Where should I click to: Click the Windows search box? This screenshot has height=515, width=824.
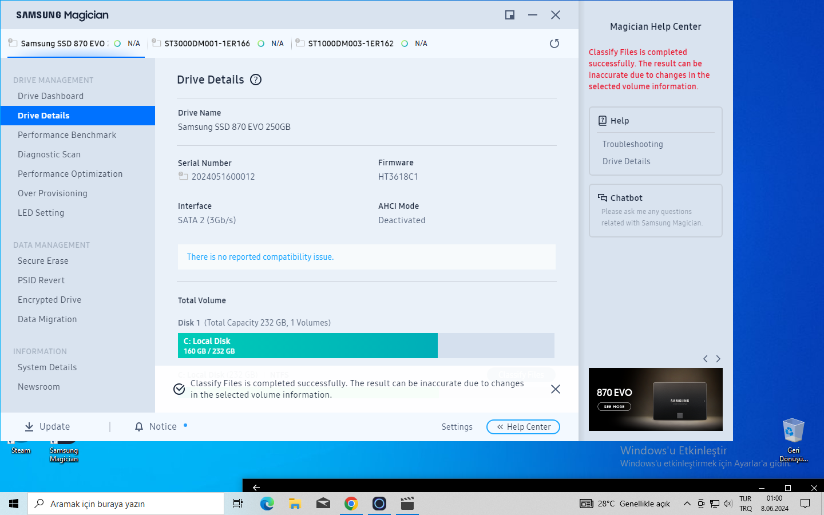126,504
